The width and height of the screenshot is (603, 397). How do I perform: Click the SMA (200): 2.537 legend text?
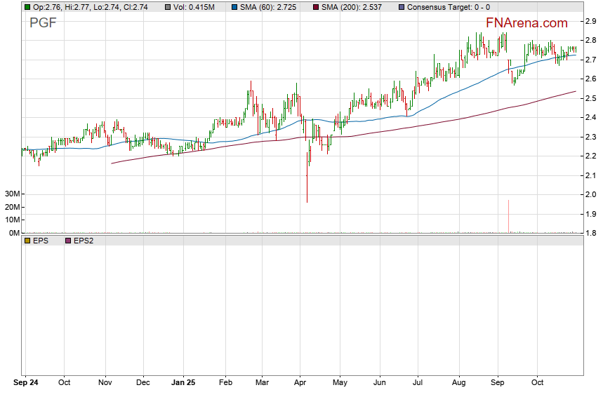click(x=356, y=6)
